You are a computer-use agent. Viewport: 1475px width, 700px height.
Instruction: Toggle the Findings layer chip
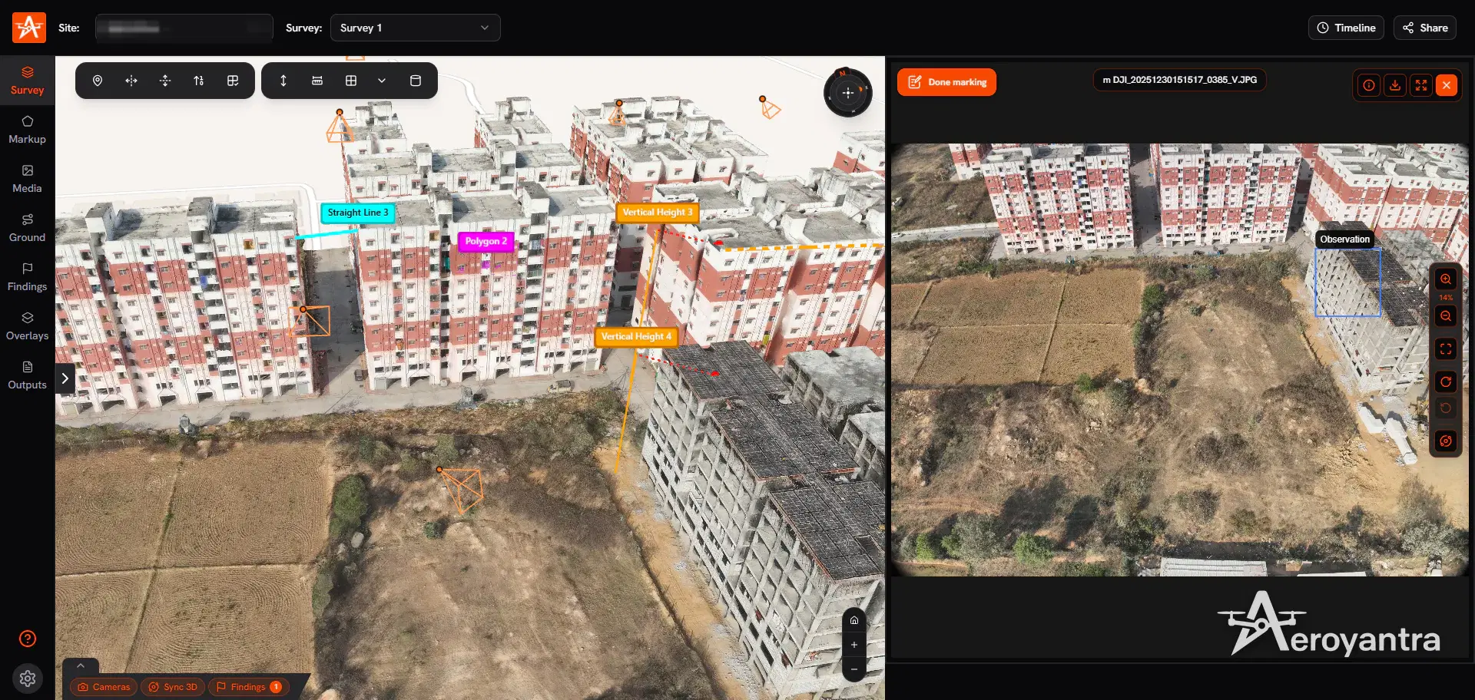(x=249, y=687)
